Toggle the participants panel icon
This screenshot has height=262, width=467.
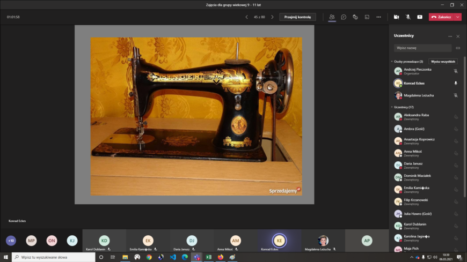pos(332,17)
